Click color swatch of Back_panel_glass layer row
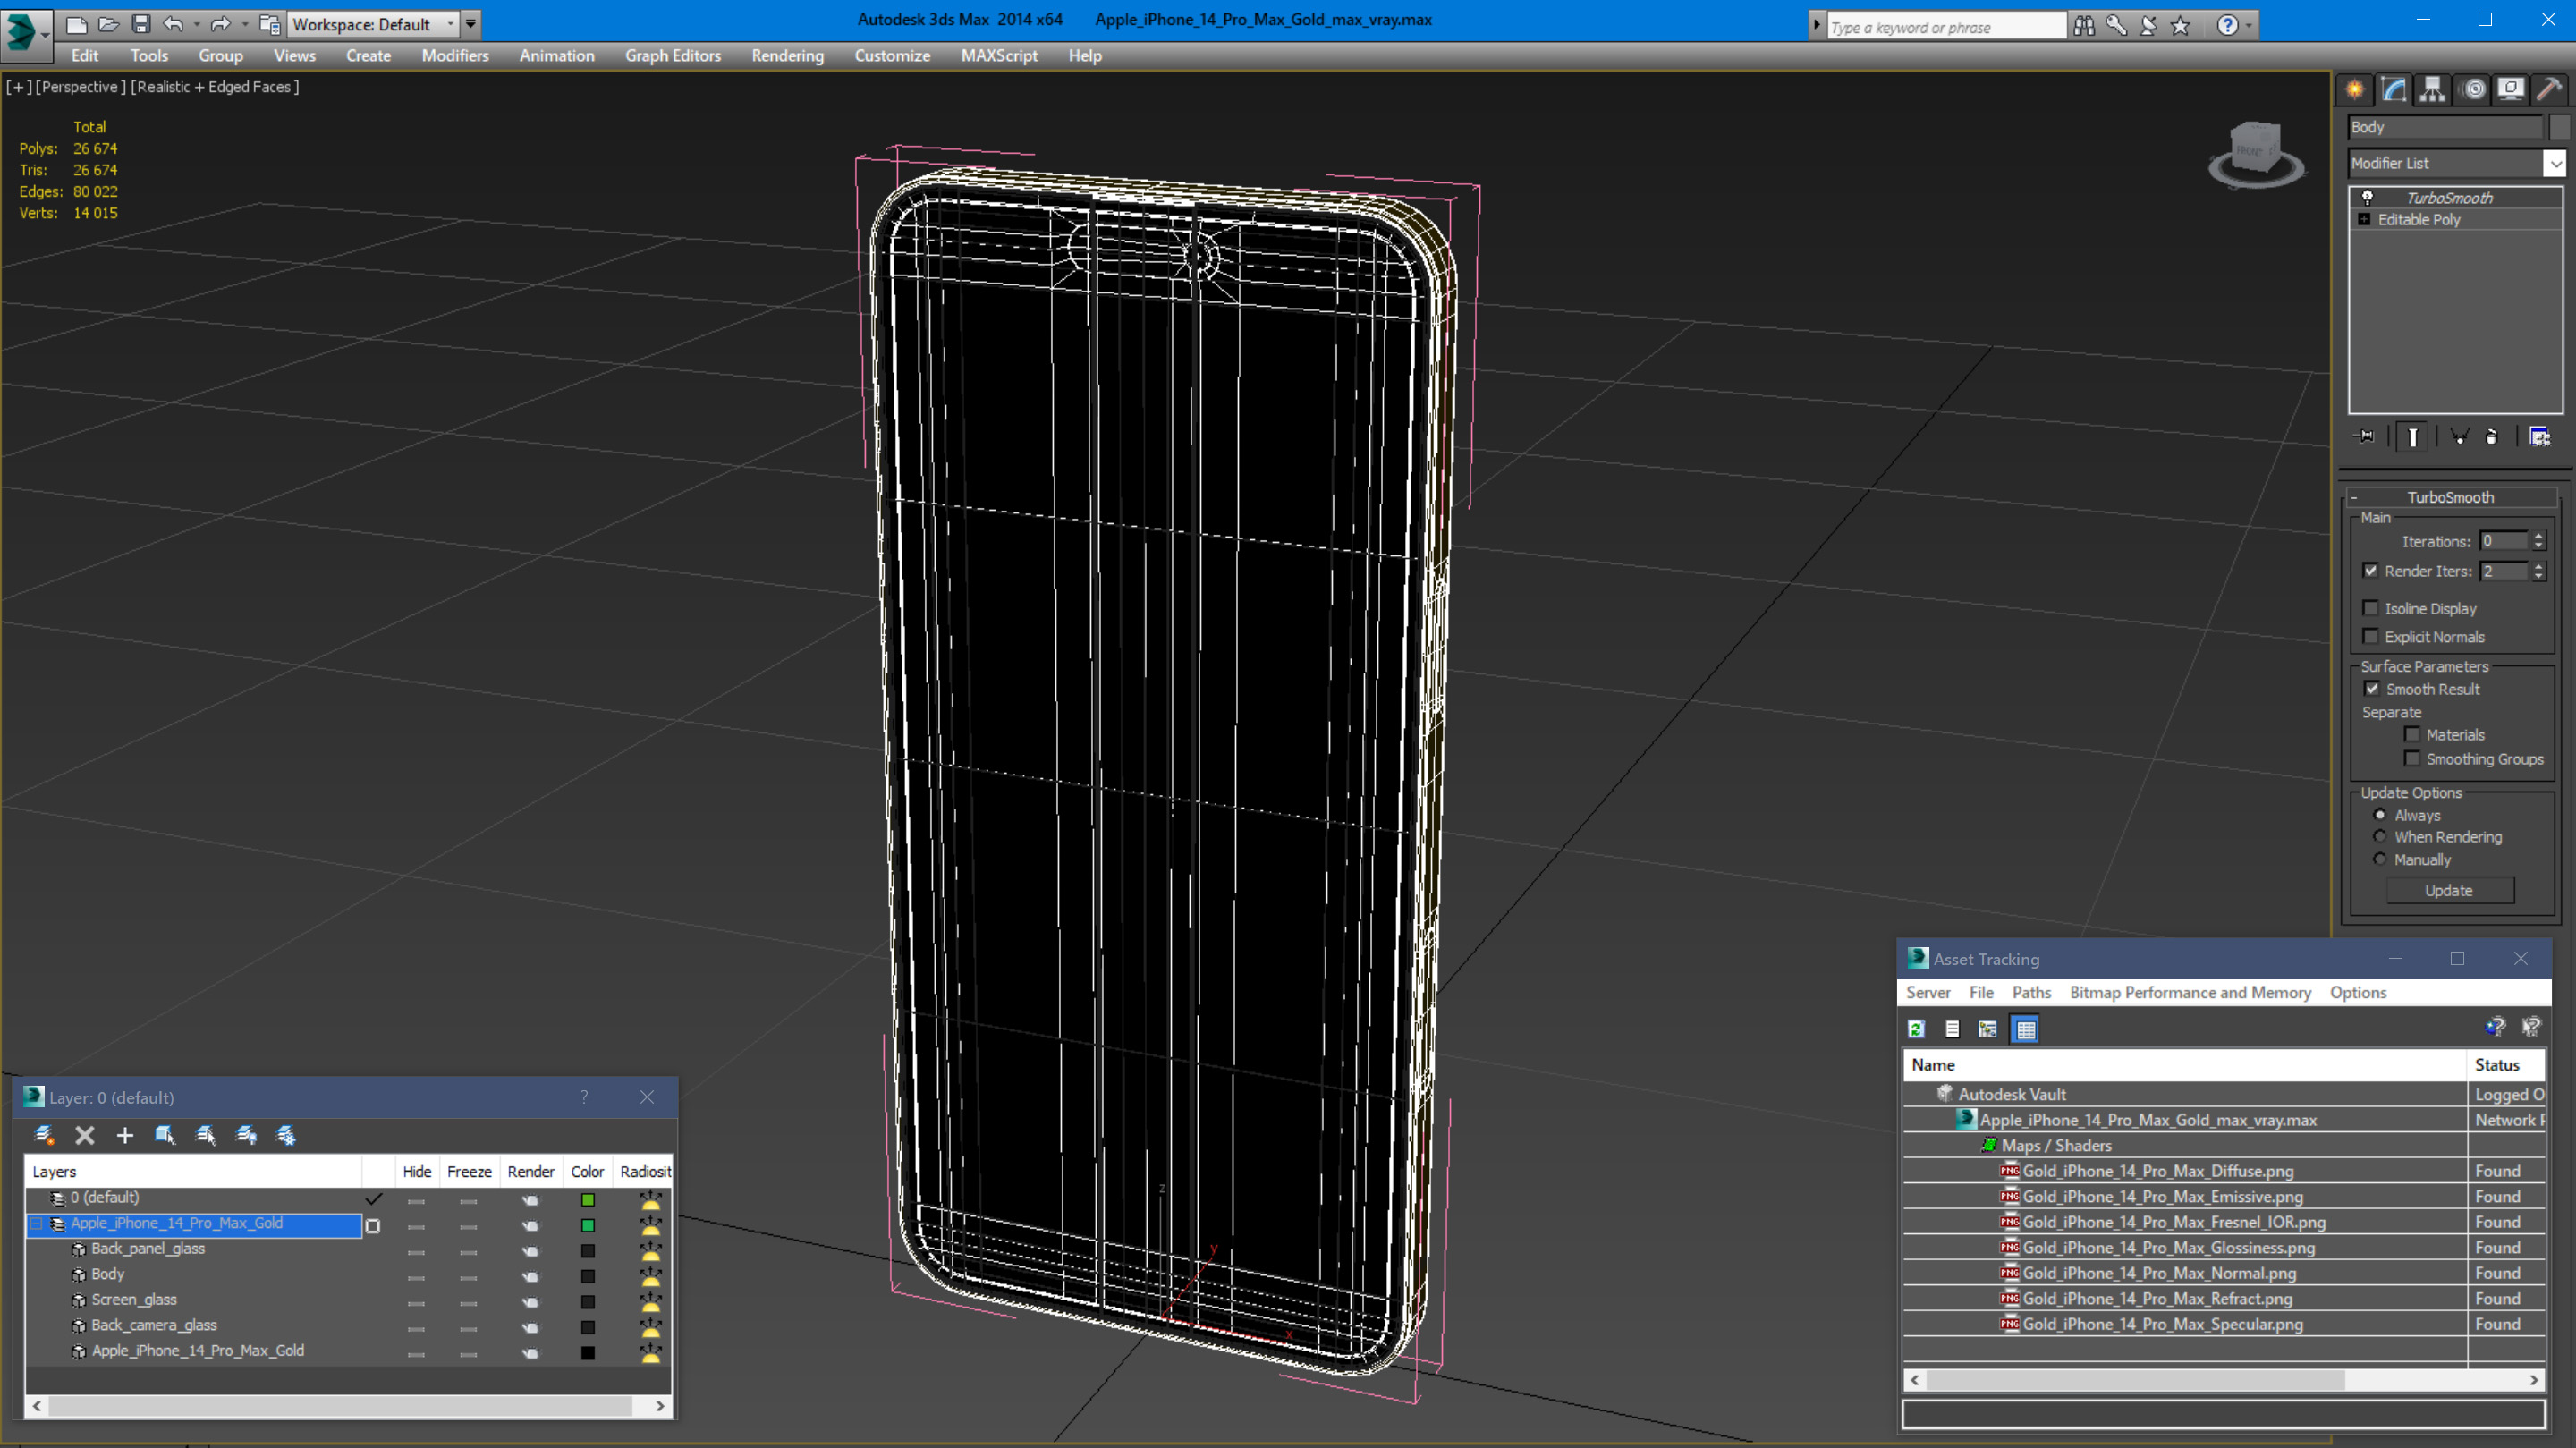The image size is (2576, 1448). (588, 1250)
